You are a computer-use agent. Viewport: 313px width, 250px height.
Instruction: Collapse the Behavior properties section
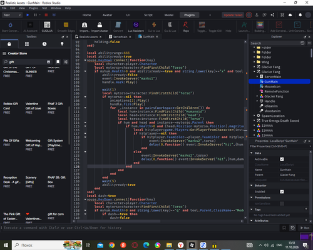pyautogui.click(x=252, y=186)
